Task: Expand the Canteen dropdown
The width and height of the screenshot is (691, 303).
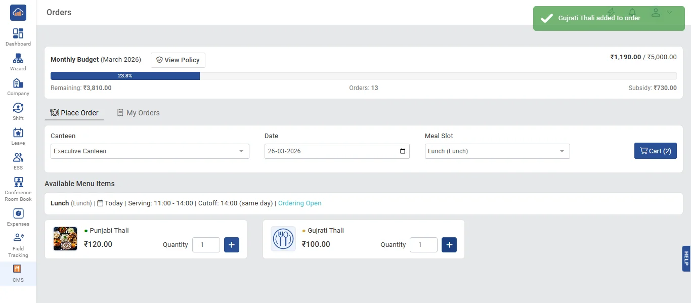Action: [150, 151]
